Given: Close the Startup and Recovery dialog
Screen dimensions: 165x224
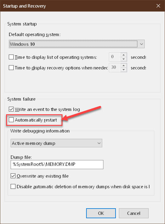Looking at the screenshot, I should click(x=158, y=6).
